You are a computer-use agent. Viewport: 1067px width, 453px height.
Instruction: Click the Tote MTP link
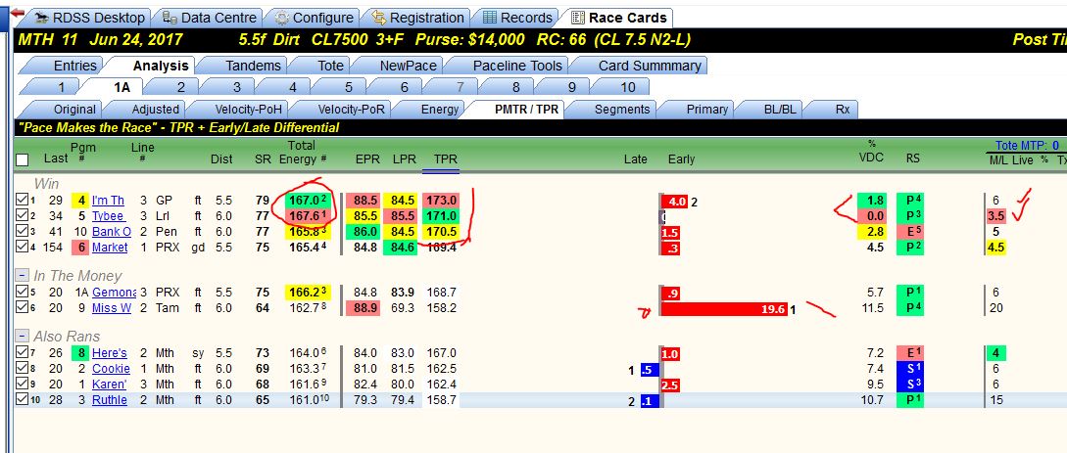coord(1027,146)
